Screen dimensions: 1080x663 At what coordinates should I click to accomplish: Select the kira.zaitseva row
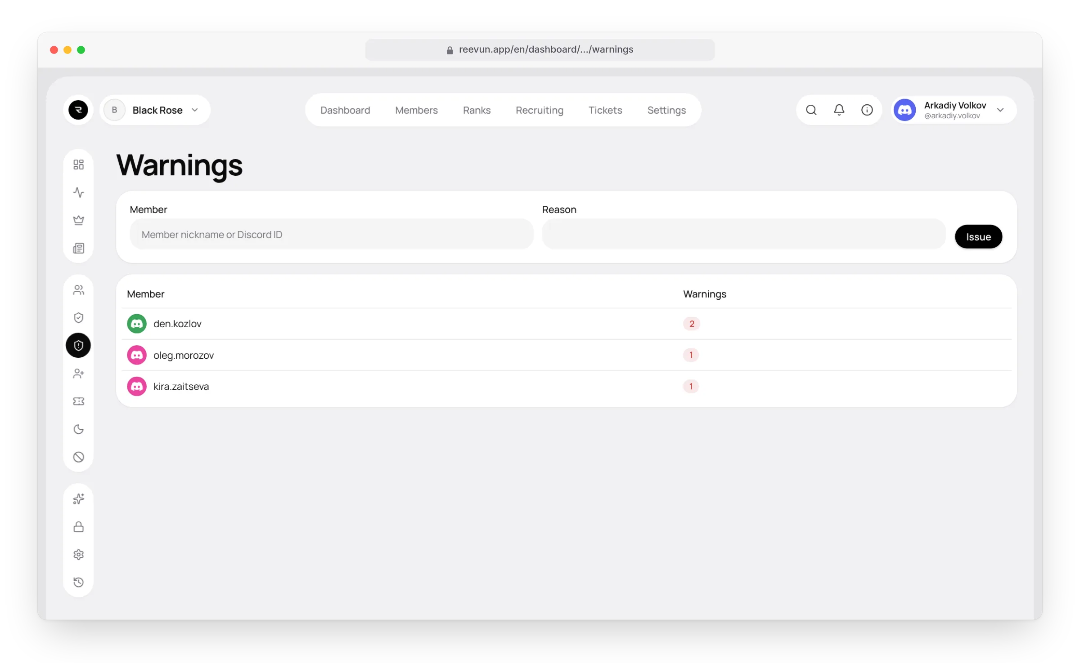[566, 386]
